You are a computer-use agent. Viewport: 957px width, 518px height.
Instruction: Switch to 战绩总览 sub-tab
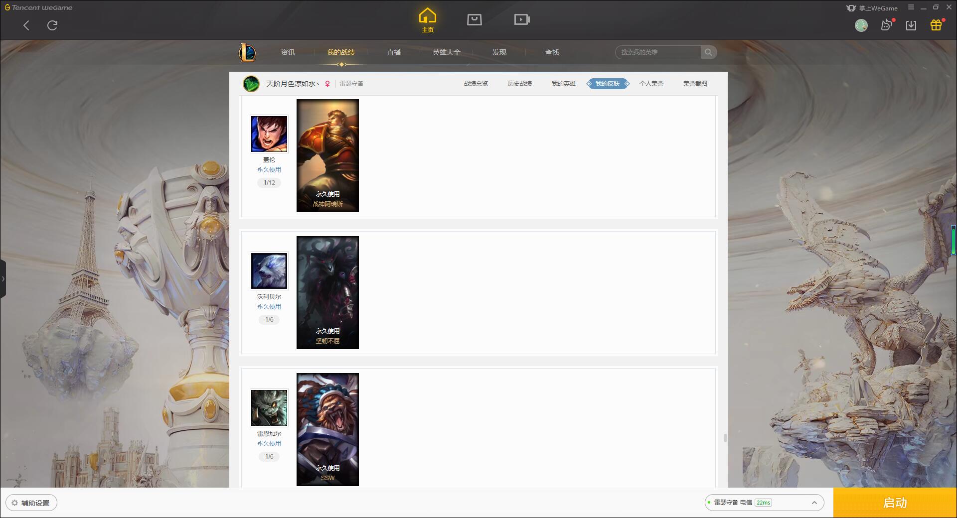click(476, 84)
